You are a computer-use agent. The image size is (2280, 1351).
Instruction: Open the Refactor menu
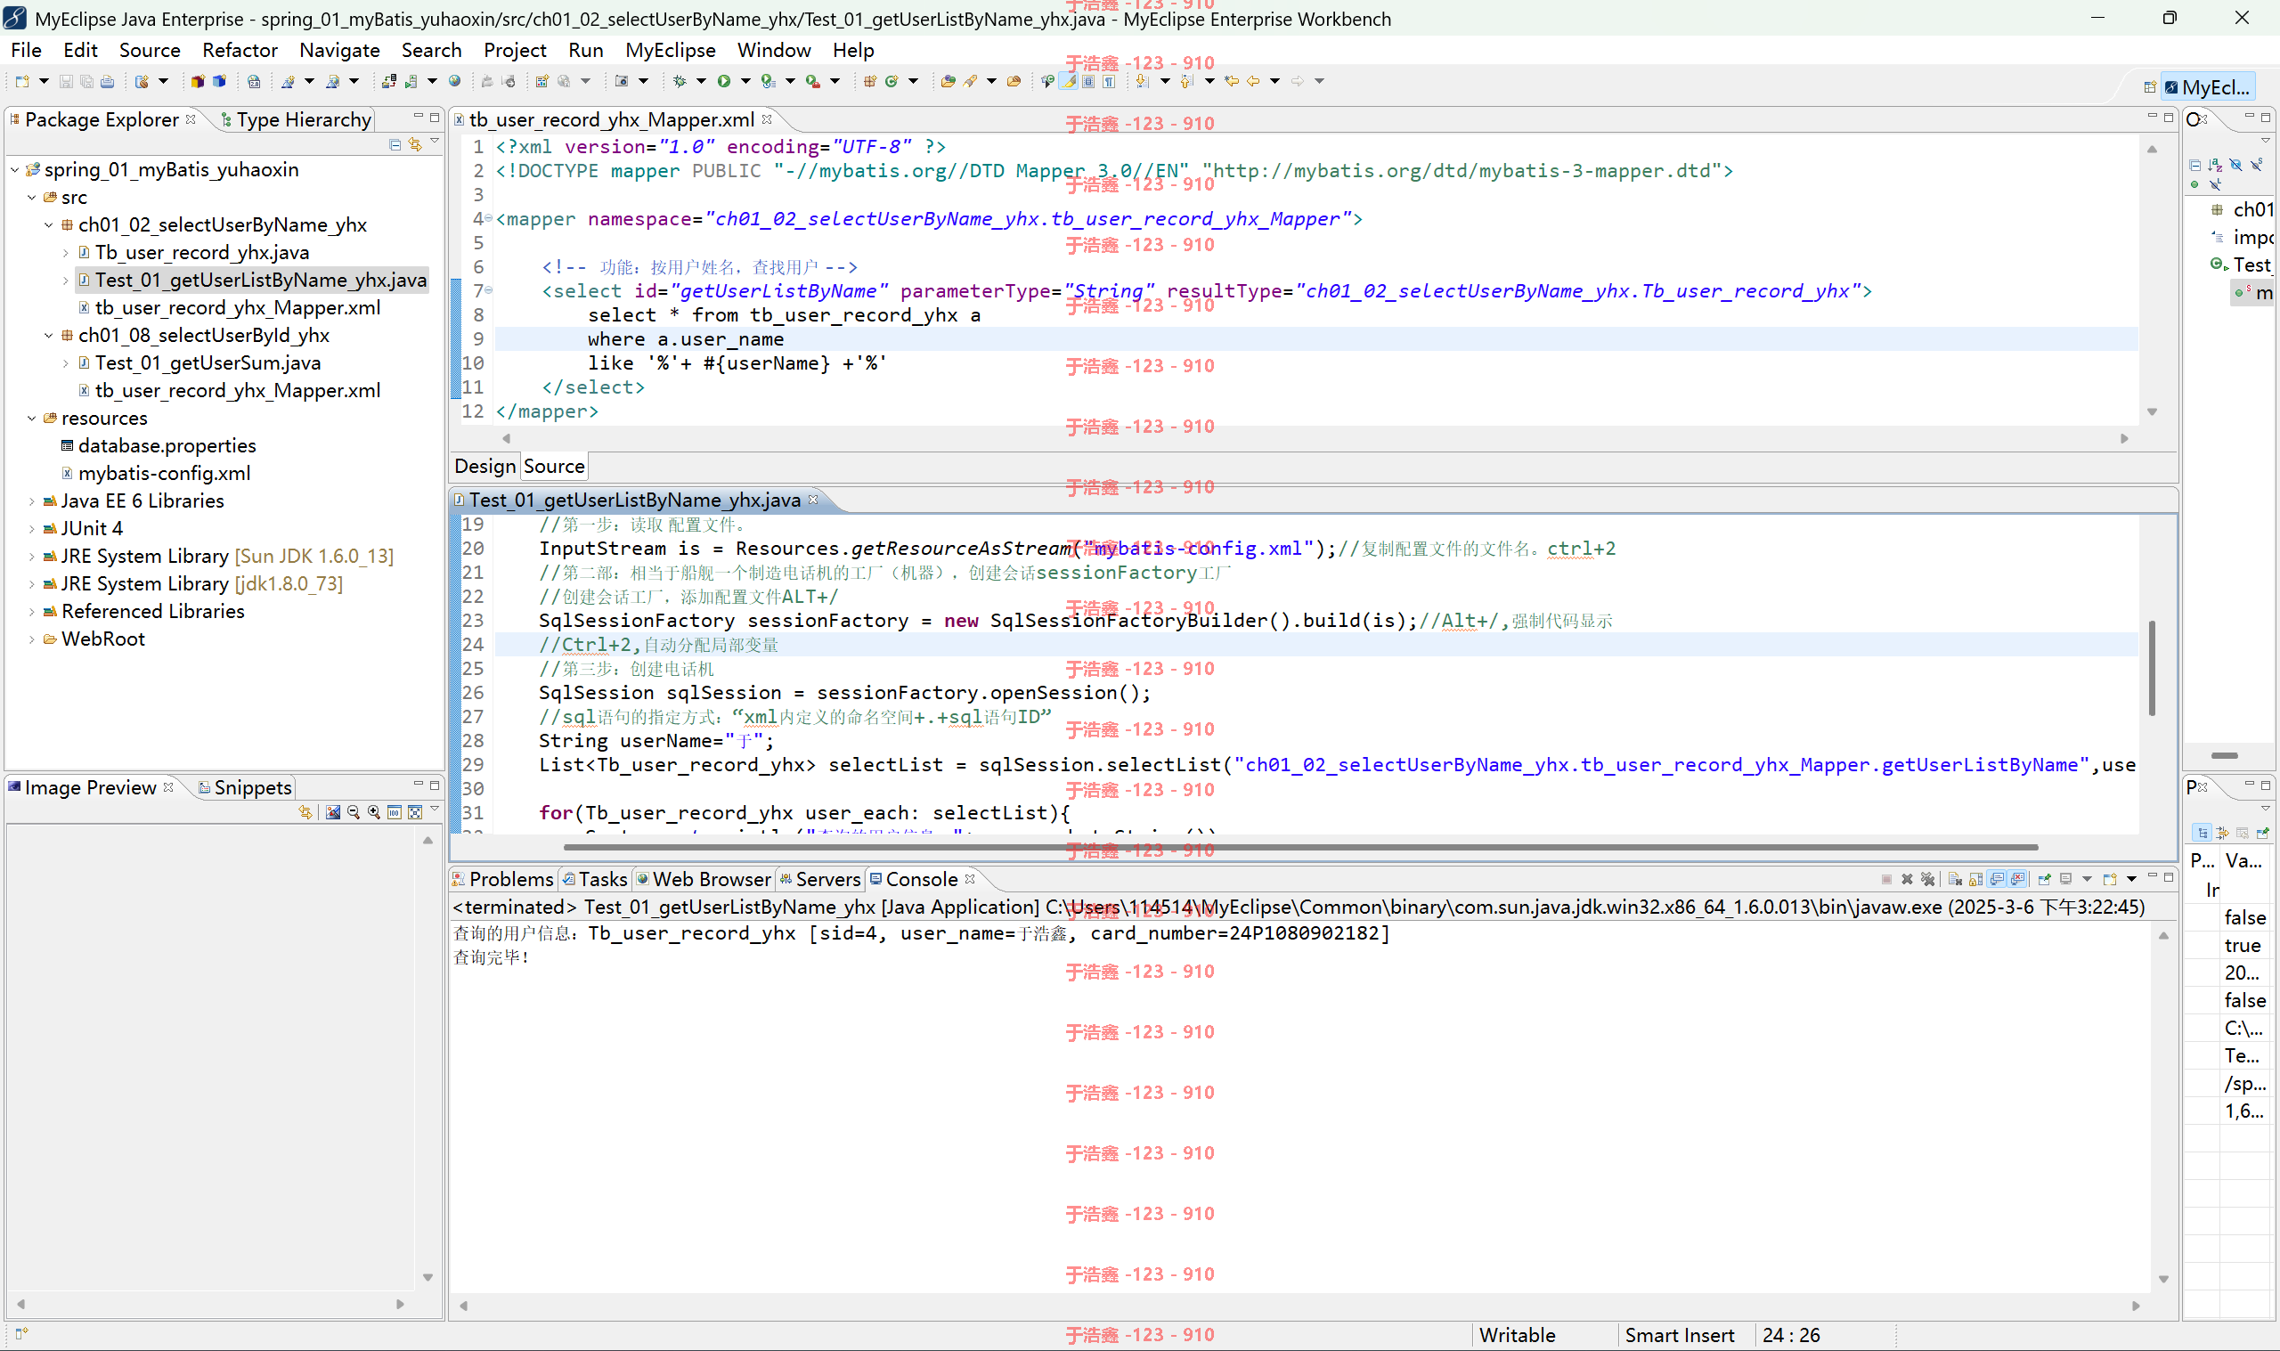click(x=240, y=50)
